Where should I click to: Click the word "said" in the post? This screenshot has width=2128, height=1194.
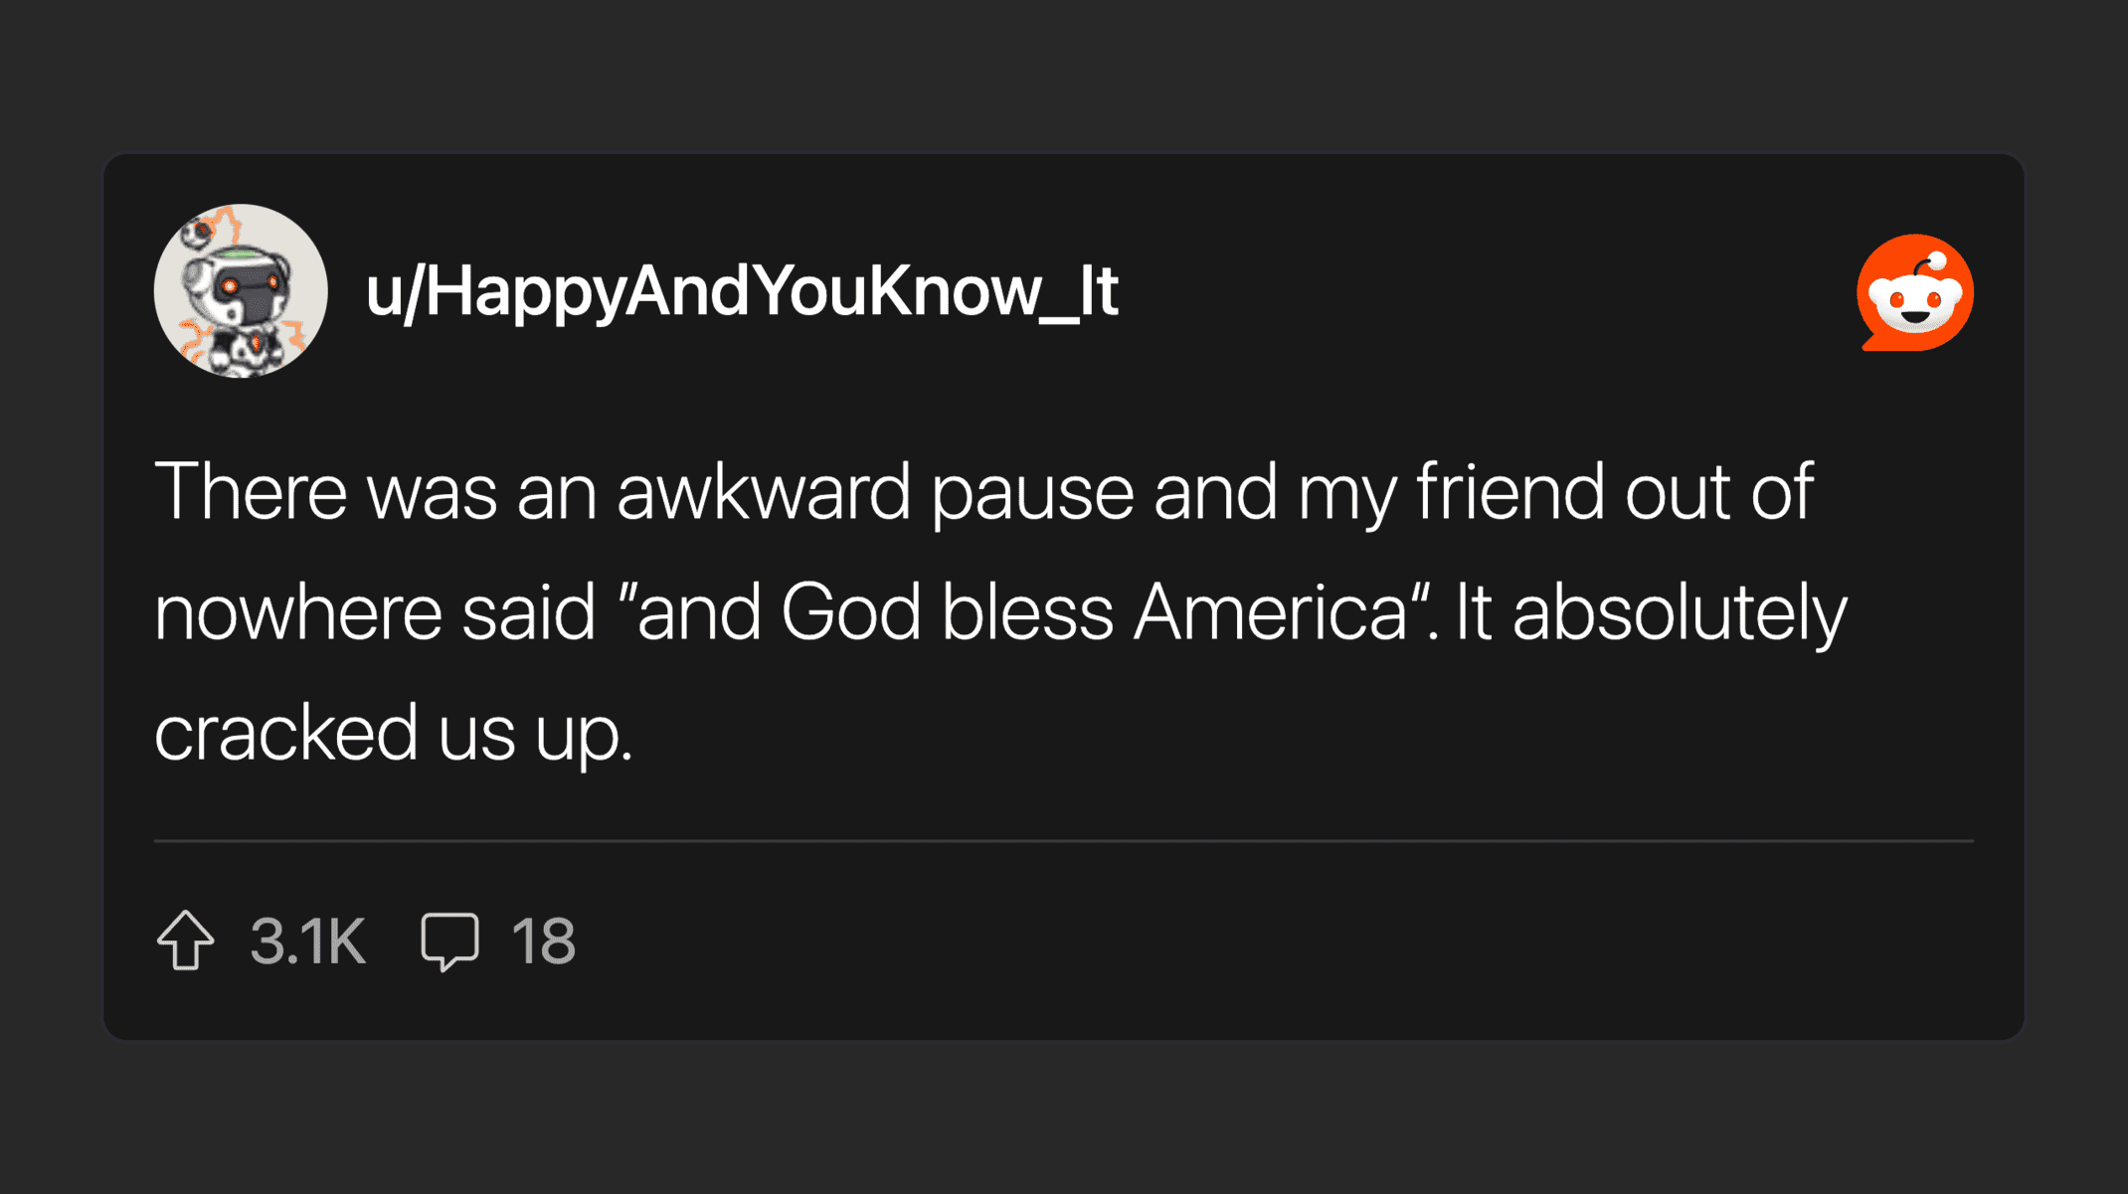pos(528,612)
